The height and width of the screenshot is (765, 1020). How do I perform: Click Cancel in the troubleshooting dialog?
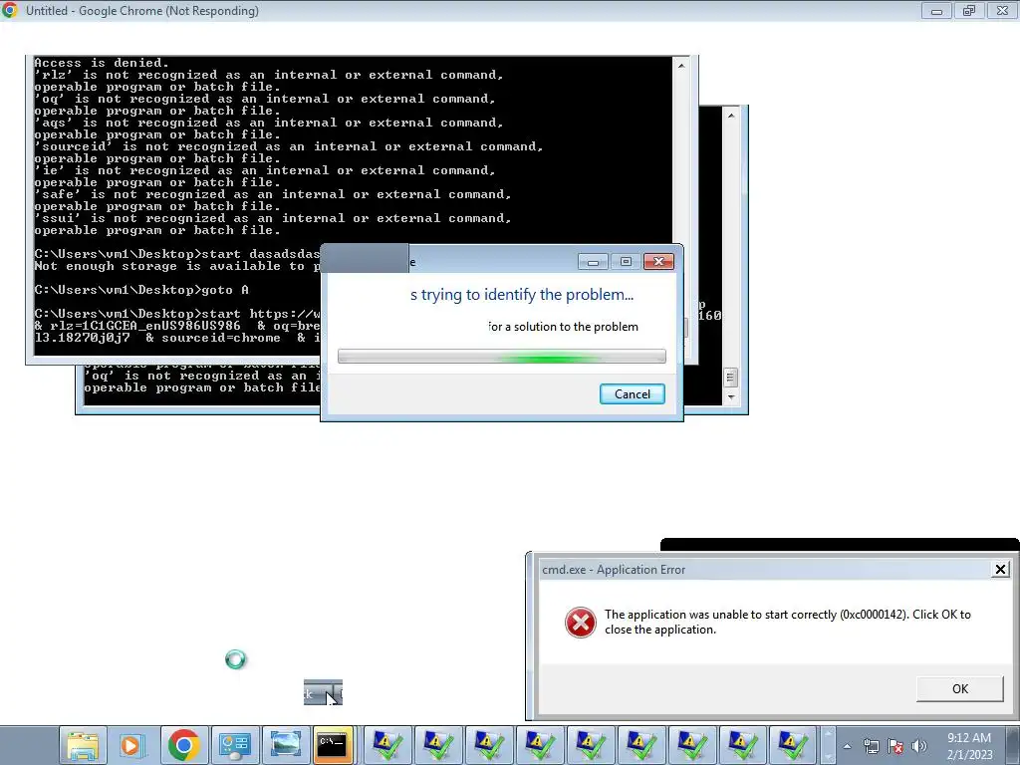click(x=632, y=394)
